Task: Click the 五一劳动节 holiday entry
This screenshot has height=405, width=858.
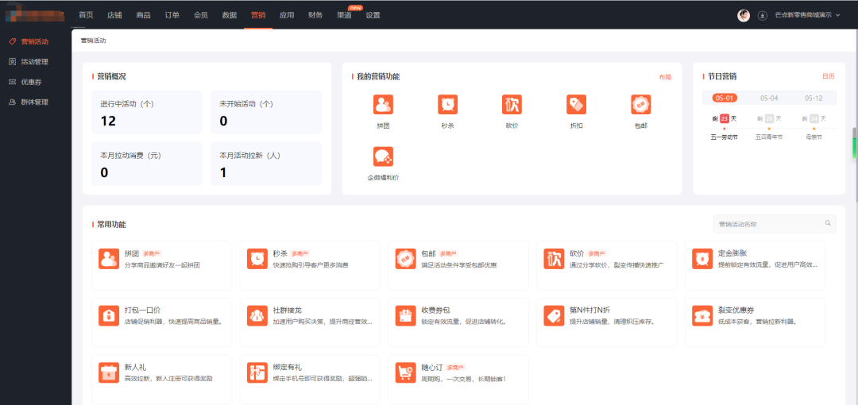Action: tap(724, 137)
